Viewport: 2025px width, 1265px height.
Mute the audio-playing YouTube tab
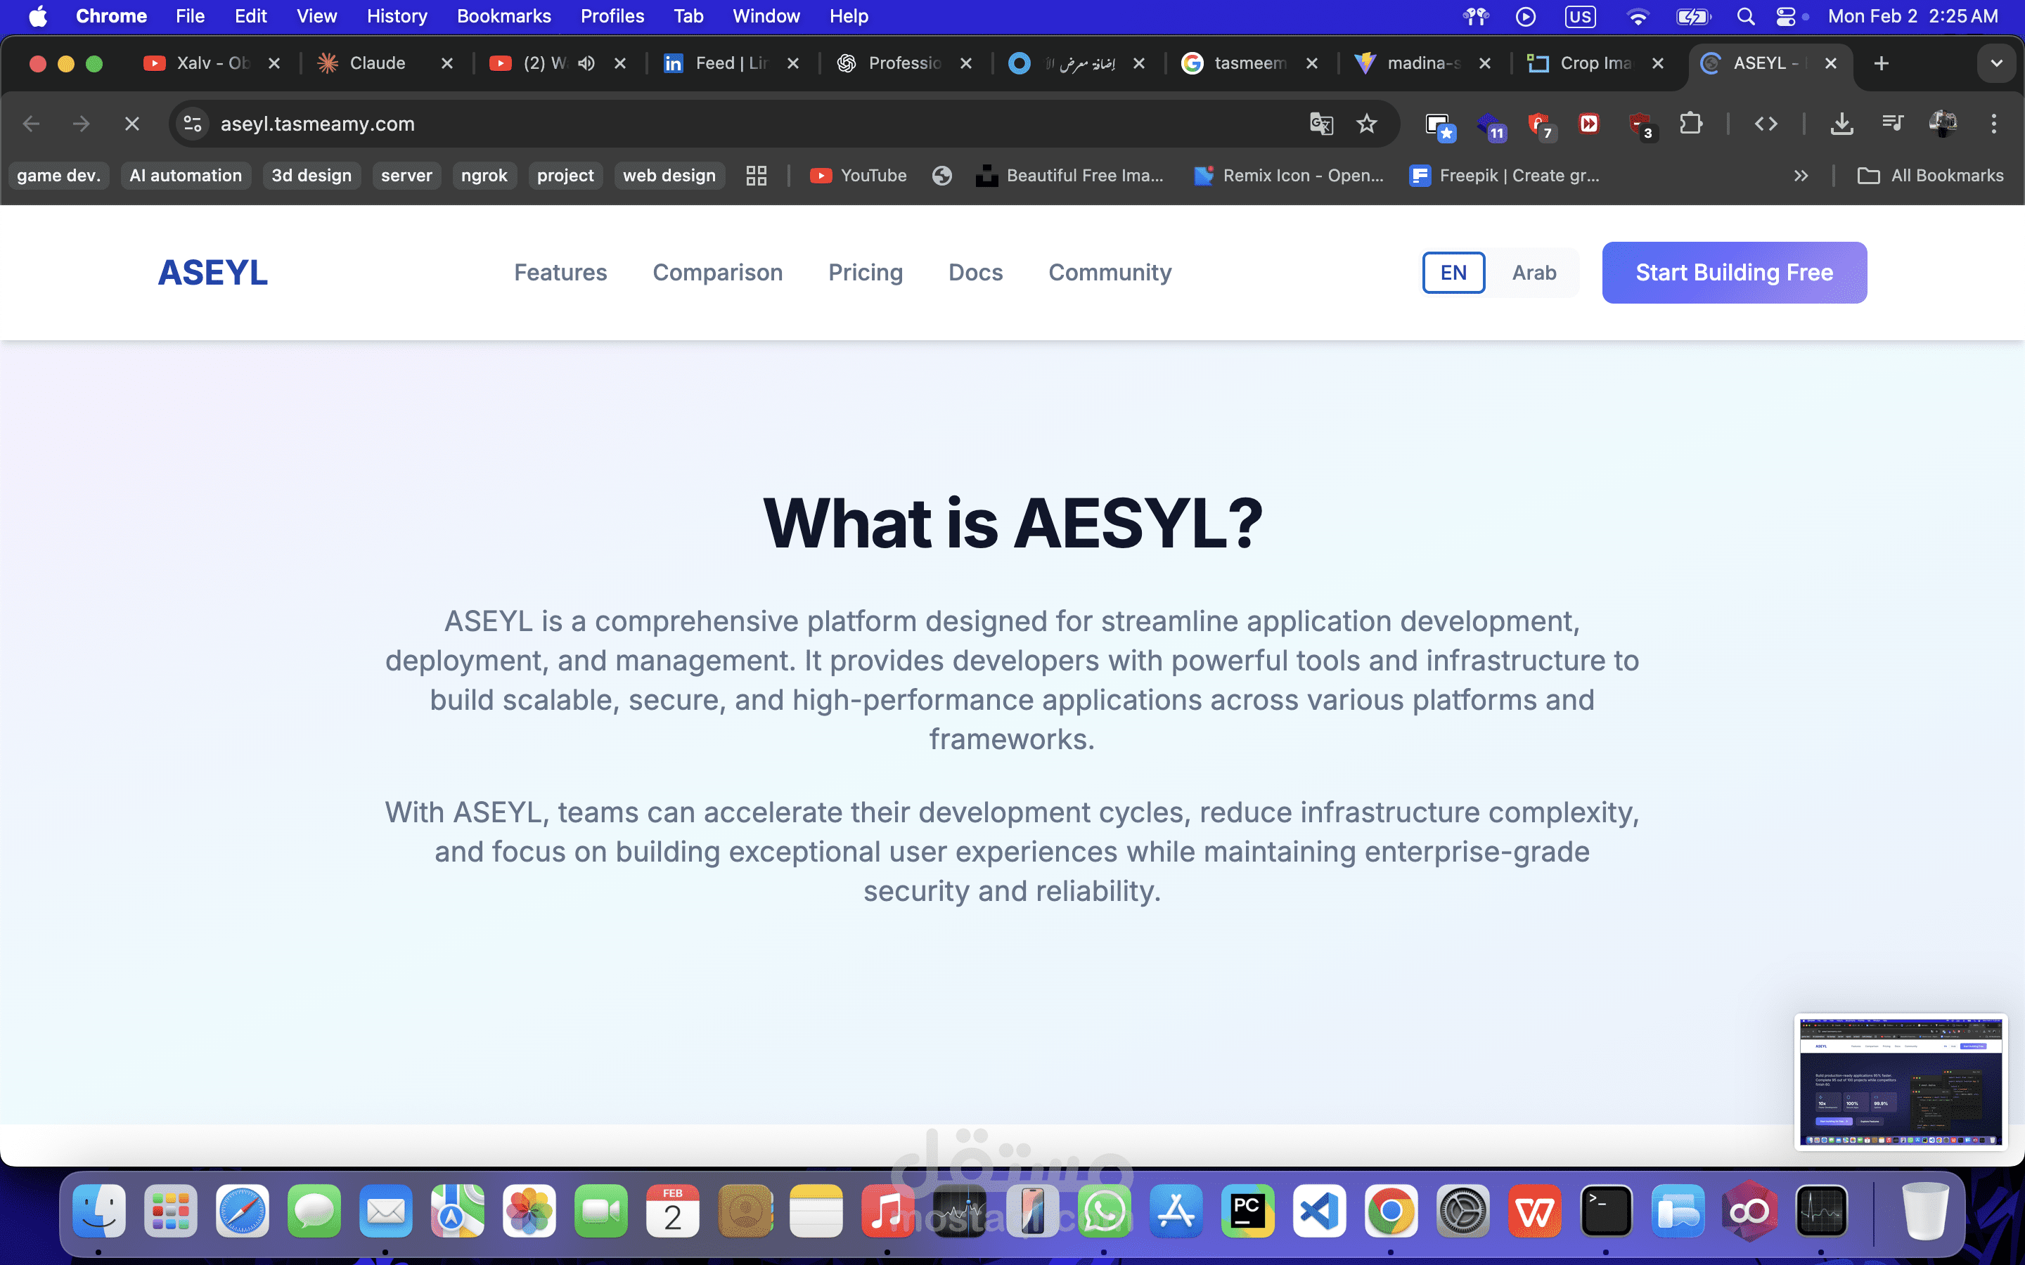(586, 63)
